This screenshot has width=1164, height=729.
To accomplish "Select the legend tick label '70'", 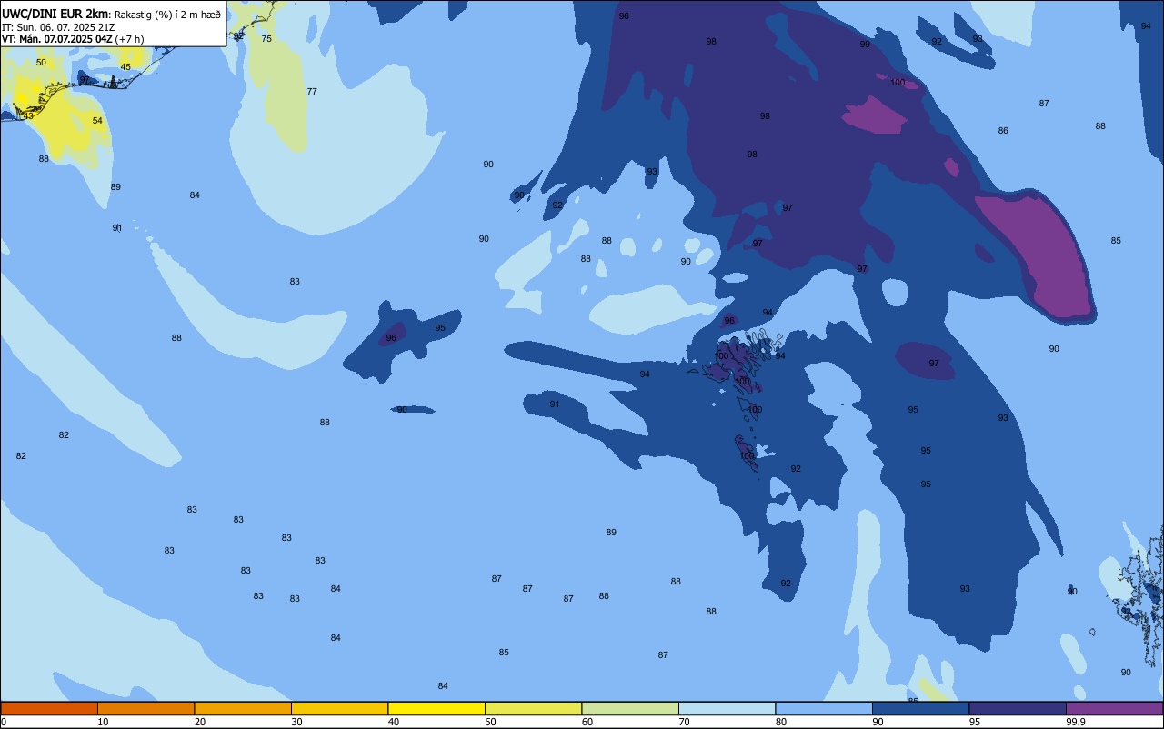I will point(684,722).
